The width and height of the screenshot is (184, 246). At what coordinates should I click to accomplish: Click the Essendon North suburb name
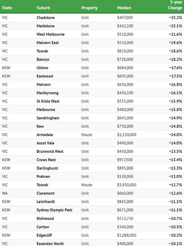click(50, 244)
